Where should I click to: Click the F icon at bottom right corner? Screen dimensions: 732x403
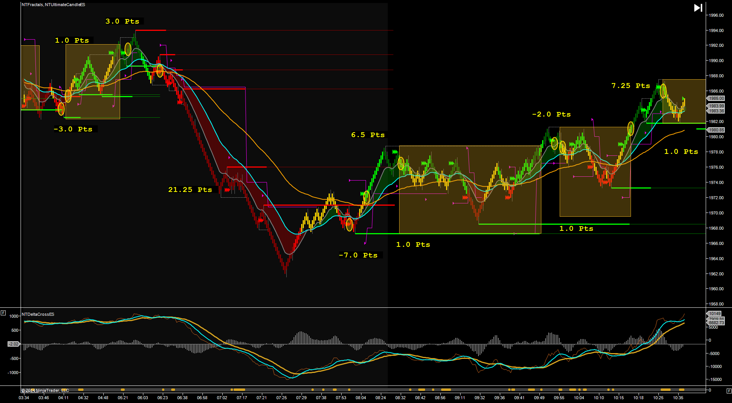(729, 391)
